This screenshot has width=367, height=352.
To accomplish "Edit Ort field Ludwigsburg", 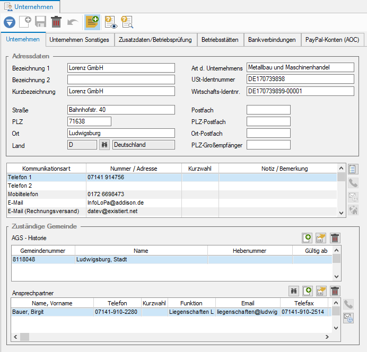I will [x=121, y=133].
